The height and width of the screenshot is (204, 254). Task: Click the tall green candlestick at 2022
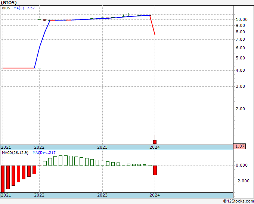click(39, 44)
